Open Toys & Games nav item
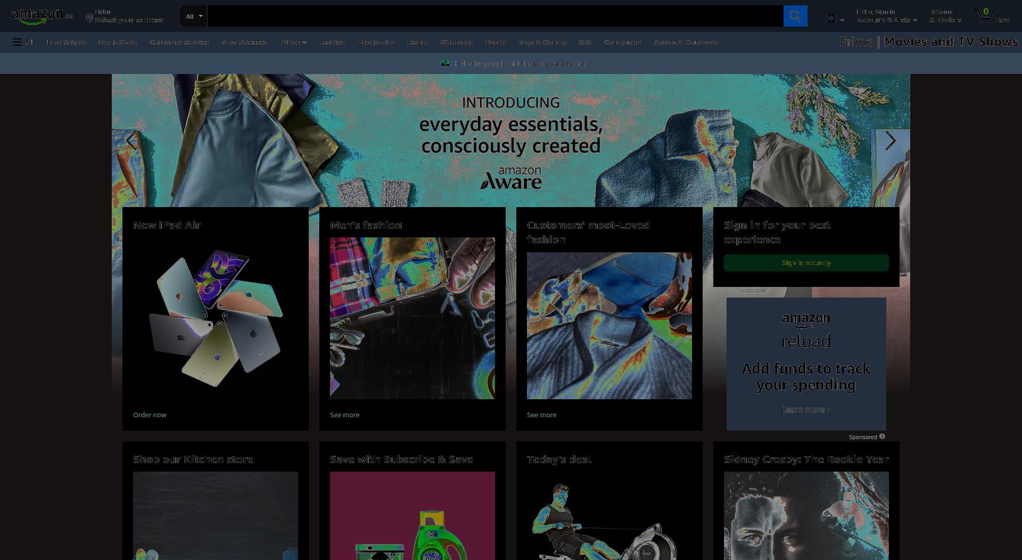 542,42
